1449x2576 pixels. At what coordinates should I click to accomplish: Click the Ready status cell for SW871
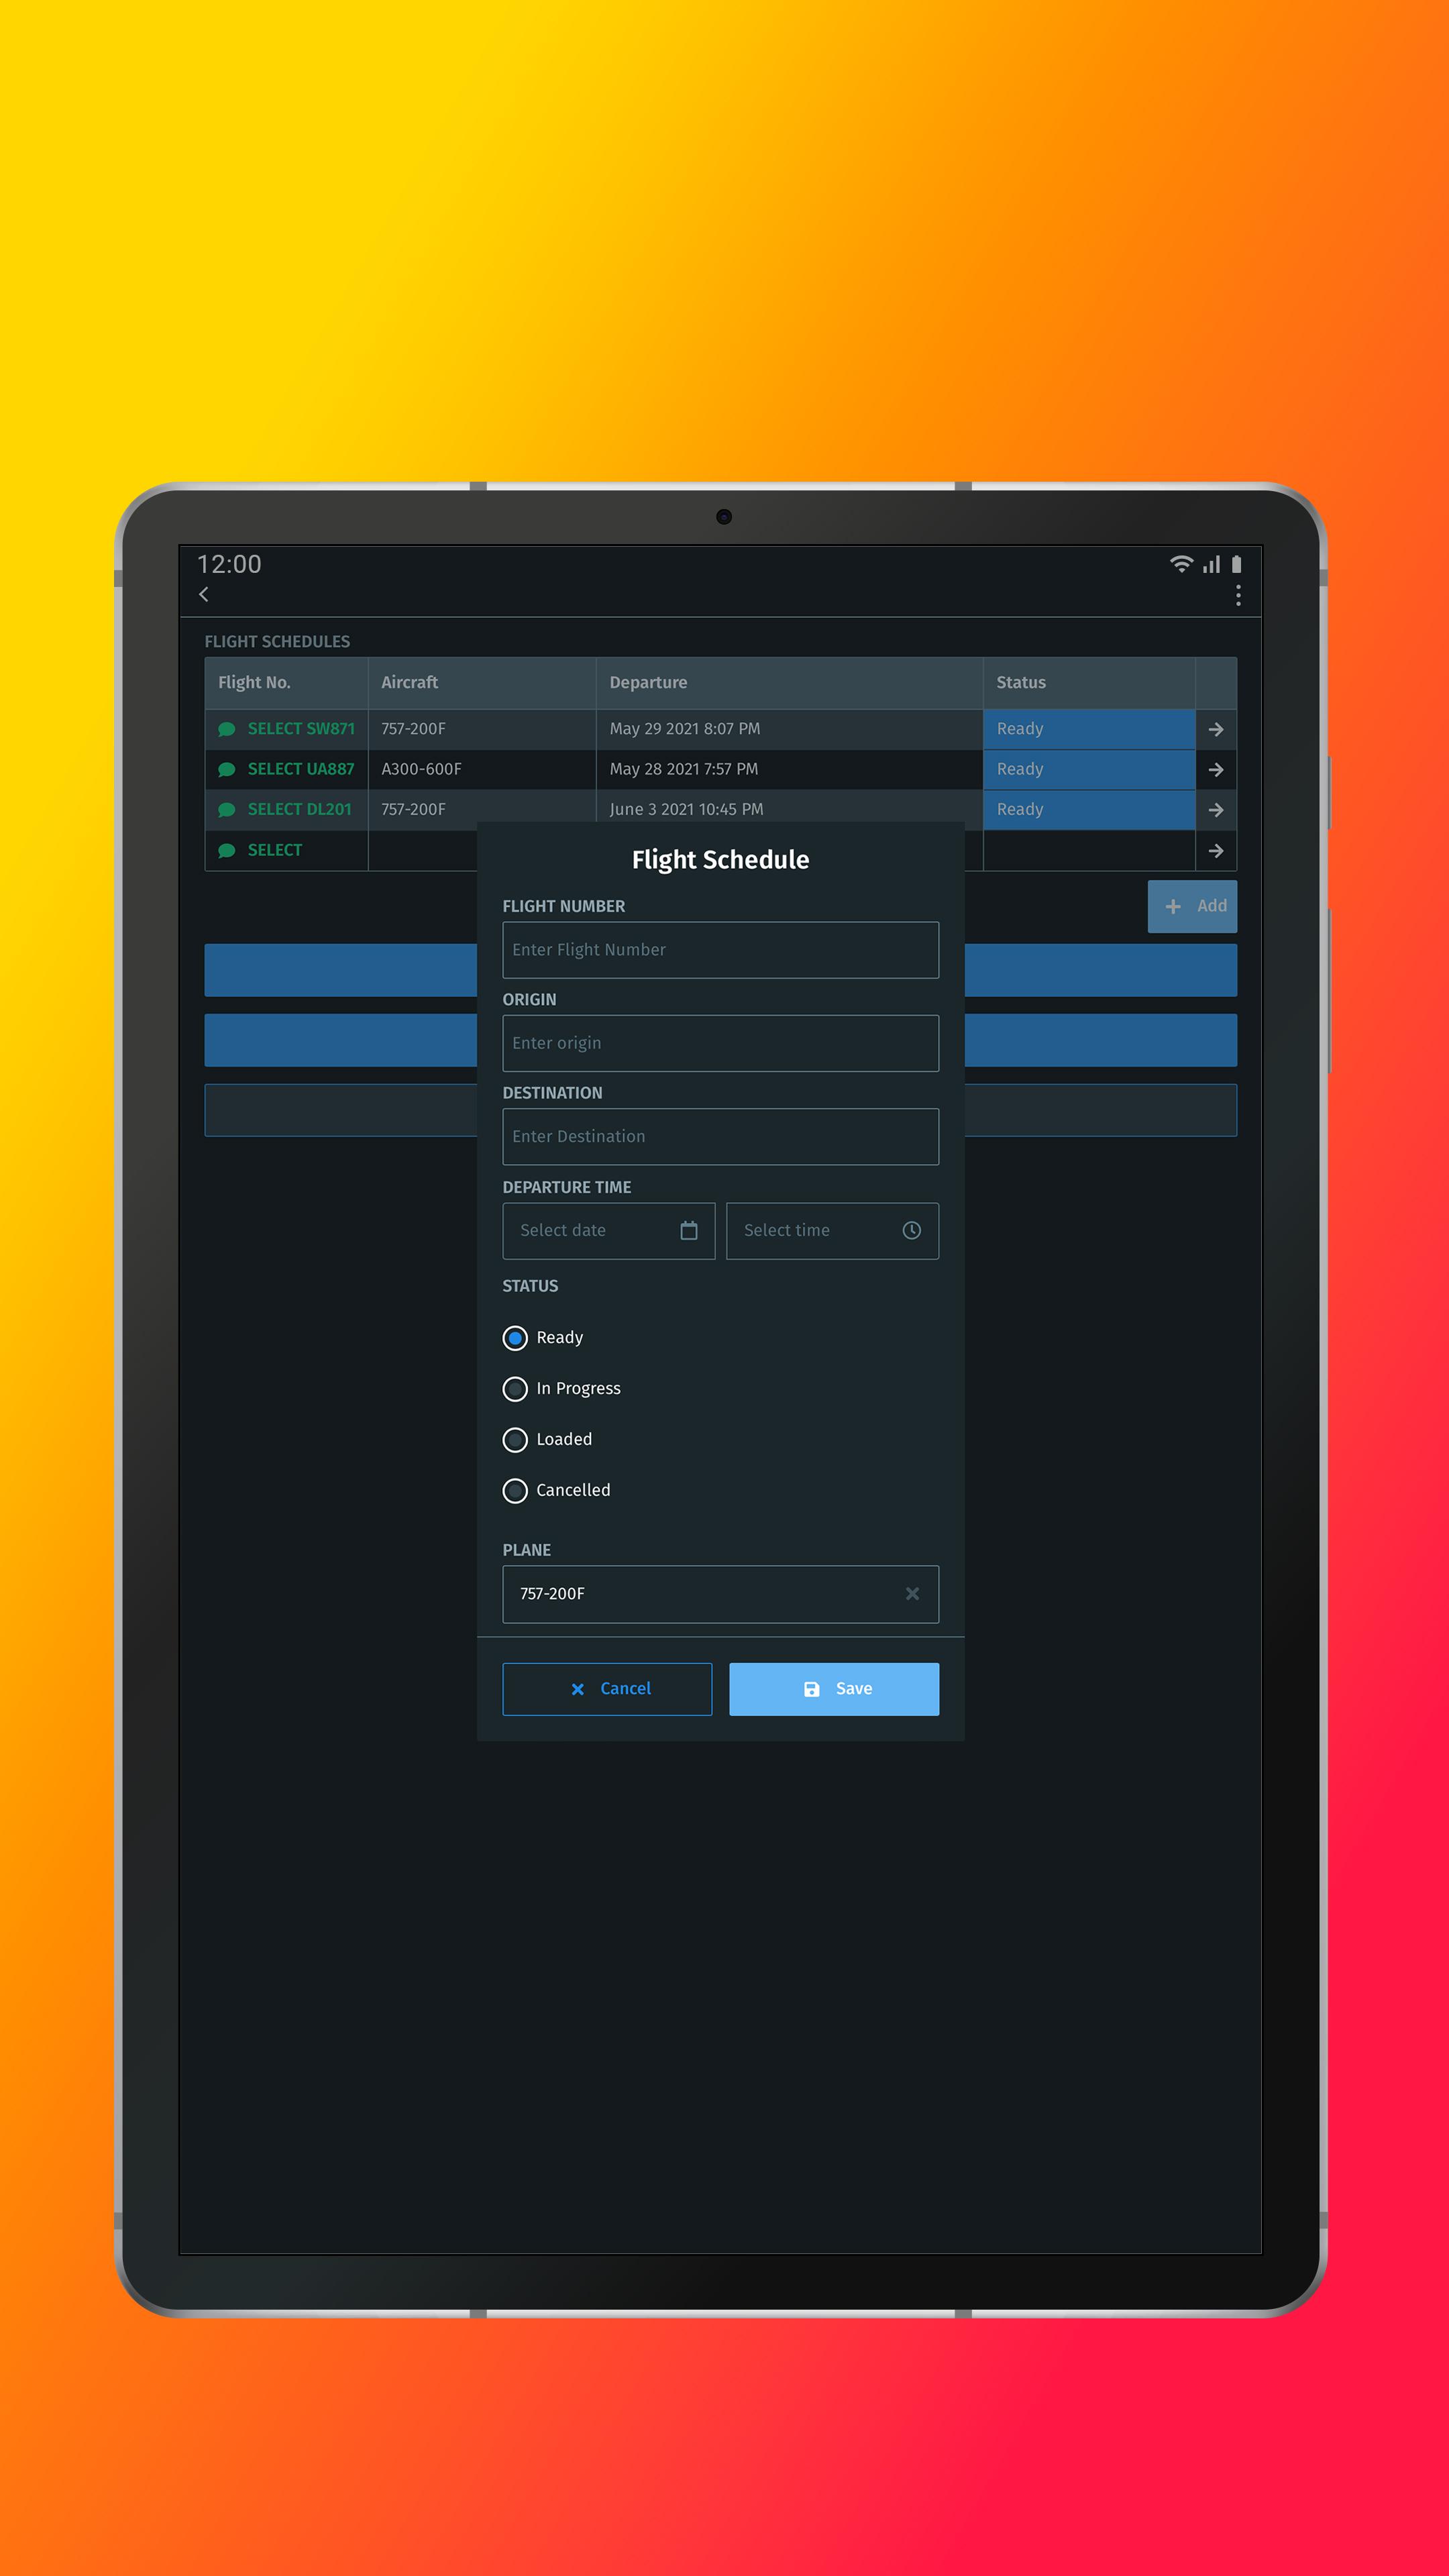(x=1089, y=729)
